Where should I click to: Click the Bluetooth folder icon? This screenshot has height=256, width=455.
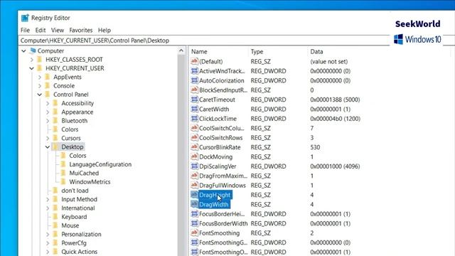tap(55, 120)
